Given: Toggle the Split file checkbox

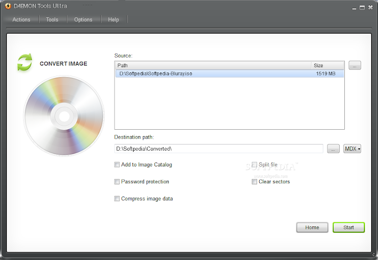Looking at the screenshot, I should pyautogui.click(x=254, y=164).
